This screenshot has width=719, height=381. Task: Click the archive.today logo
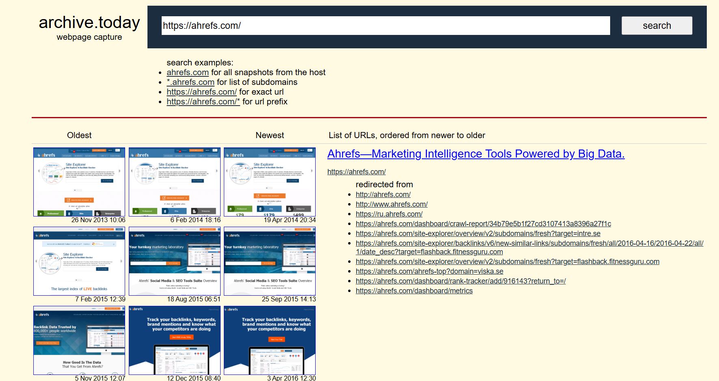89,23
